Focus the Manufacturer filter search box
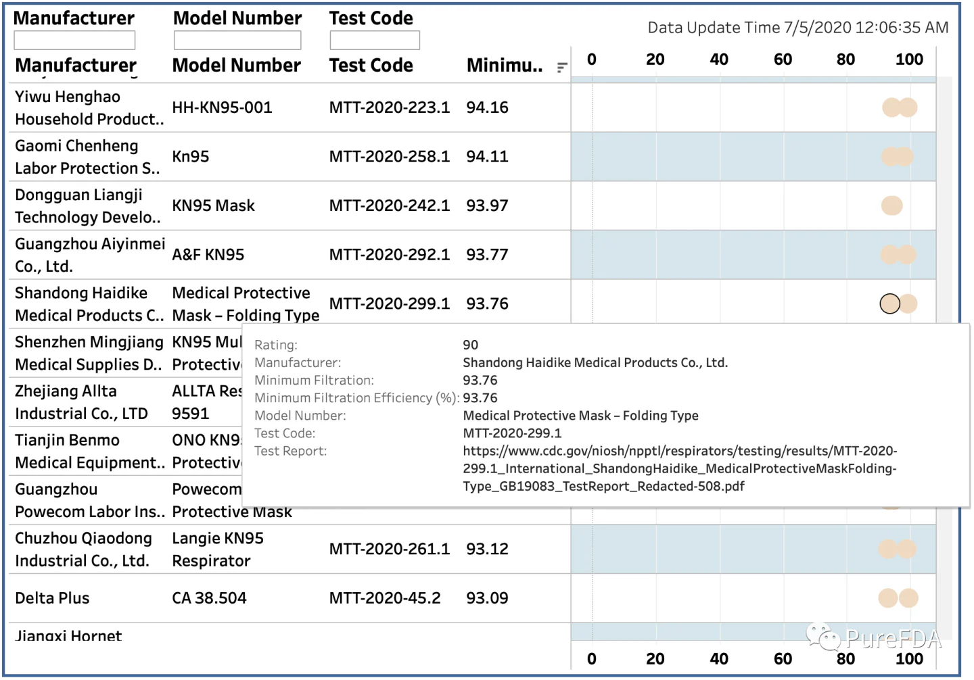Image resolution: width=974 pixels, height=680 pixels. point(74,41)
